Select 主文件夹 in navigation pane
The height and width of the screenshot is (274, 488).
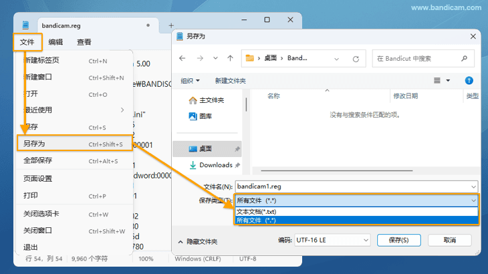point(207,100)
